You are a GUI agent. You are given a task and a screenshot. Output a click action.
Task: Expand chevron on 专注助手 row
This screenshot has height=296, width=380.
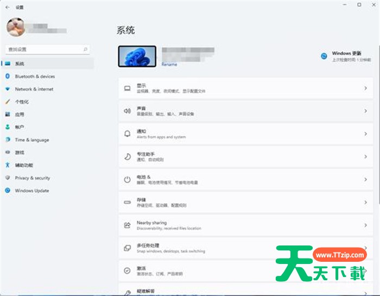point(365,157)
